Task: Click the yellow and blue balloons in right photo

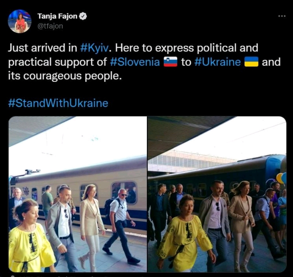Action: [x=281, y=178]
